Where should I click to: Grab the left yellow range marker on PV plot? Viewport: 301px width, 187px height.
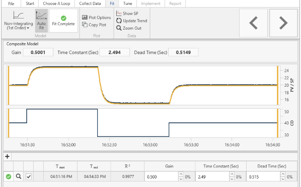point(9,85)
